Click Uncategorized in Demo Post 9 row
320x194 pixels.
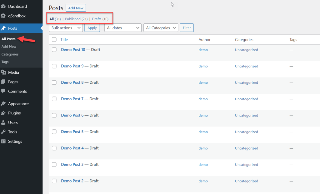pyautogui.click(x=246, y=66)
